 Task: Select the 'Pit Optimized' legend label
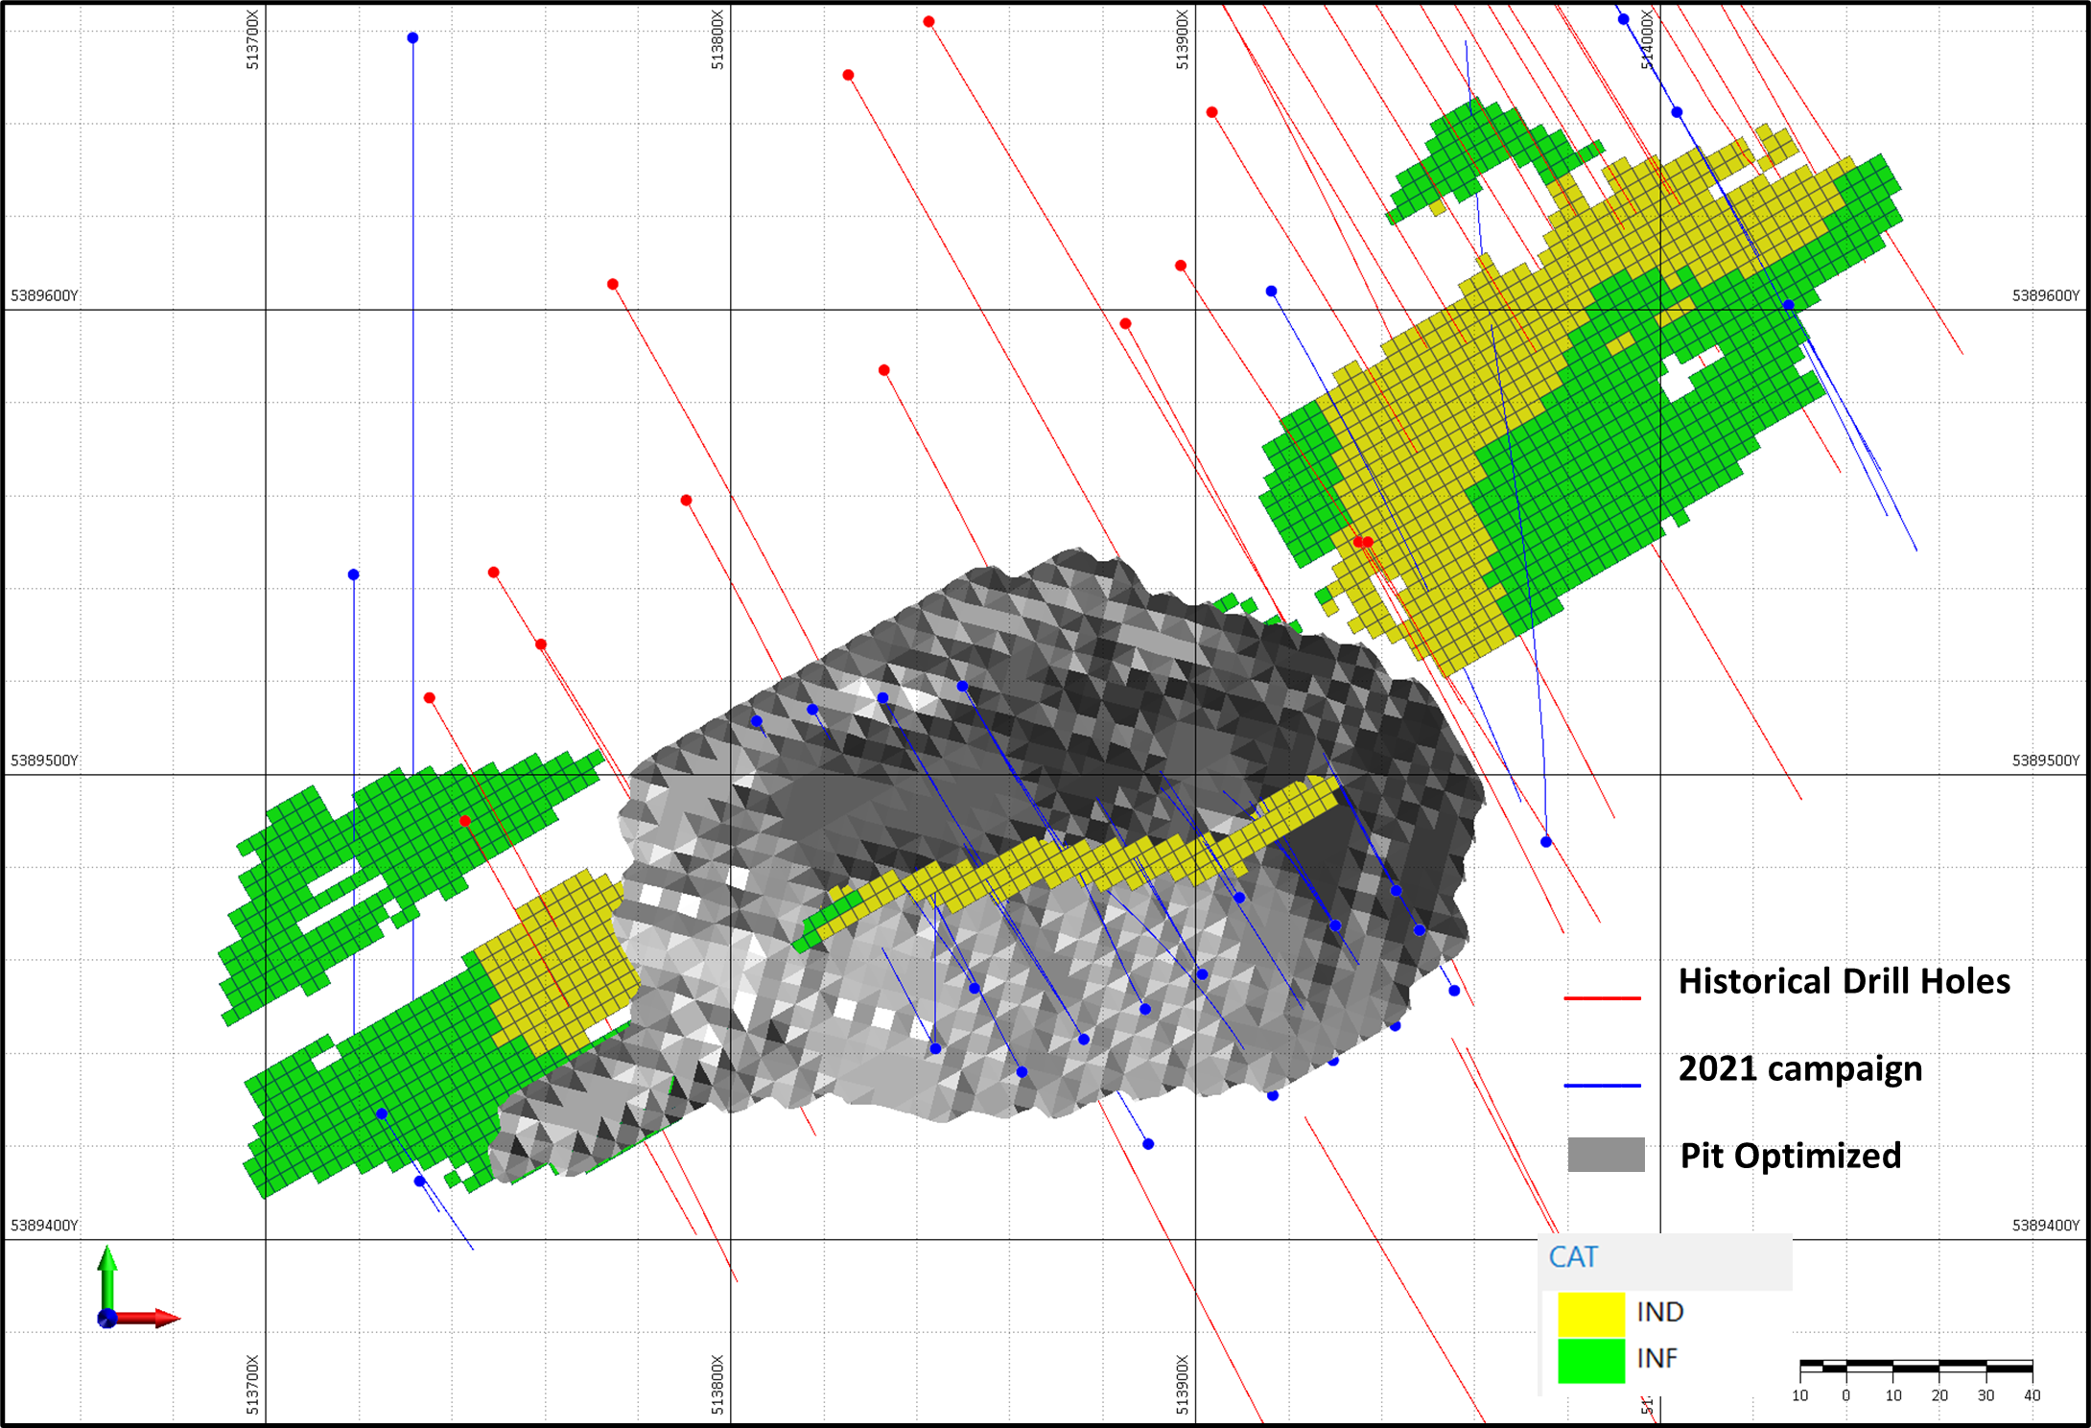[x=1790, y=1156]
